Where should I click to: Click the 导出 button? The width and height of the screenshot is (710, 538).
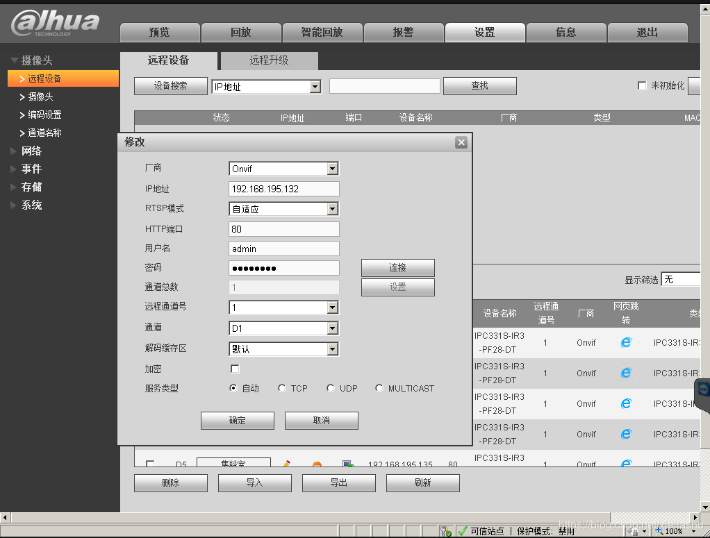point(339,482)
